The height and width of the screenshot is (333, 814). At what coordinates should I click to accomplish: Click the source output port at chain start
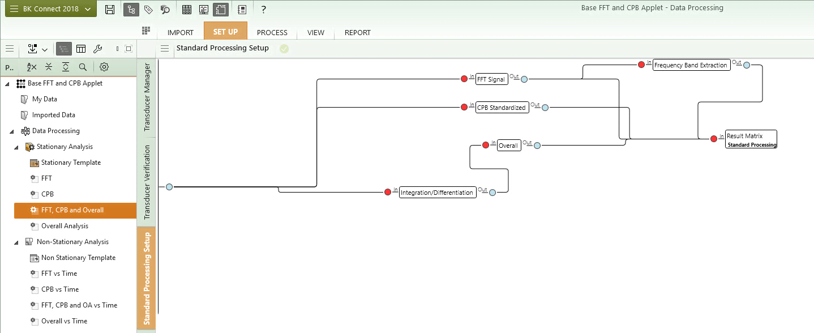pos(169,187)
